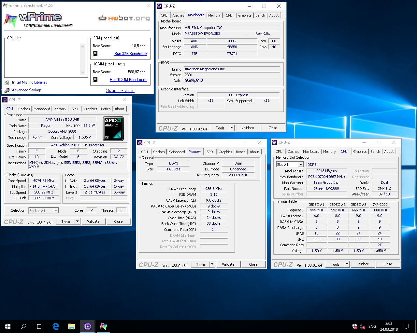Open the Tools dropdown arrow in the Mainboard window
This screenshot has width=417, height=333.
point(232,128)
